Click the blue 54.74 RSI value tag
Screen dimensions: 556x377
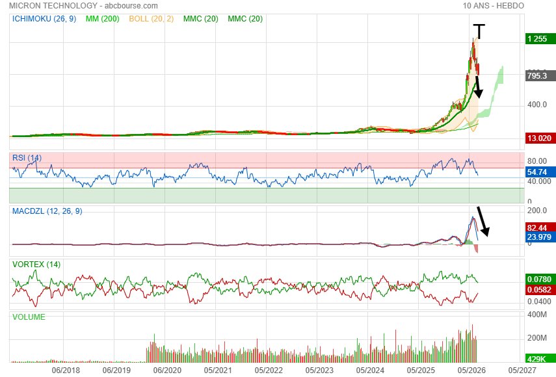(x=540, y=172)
